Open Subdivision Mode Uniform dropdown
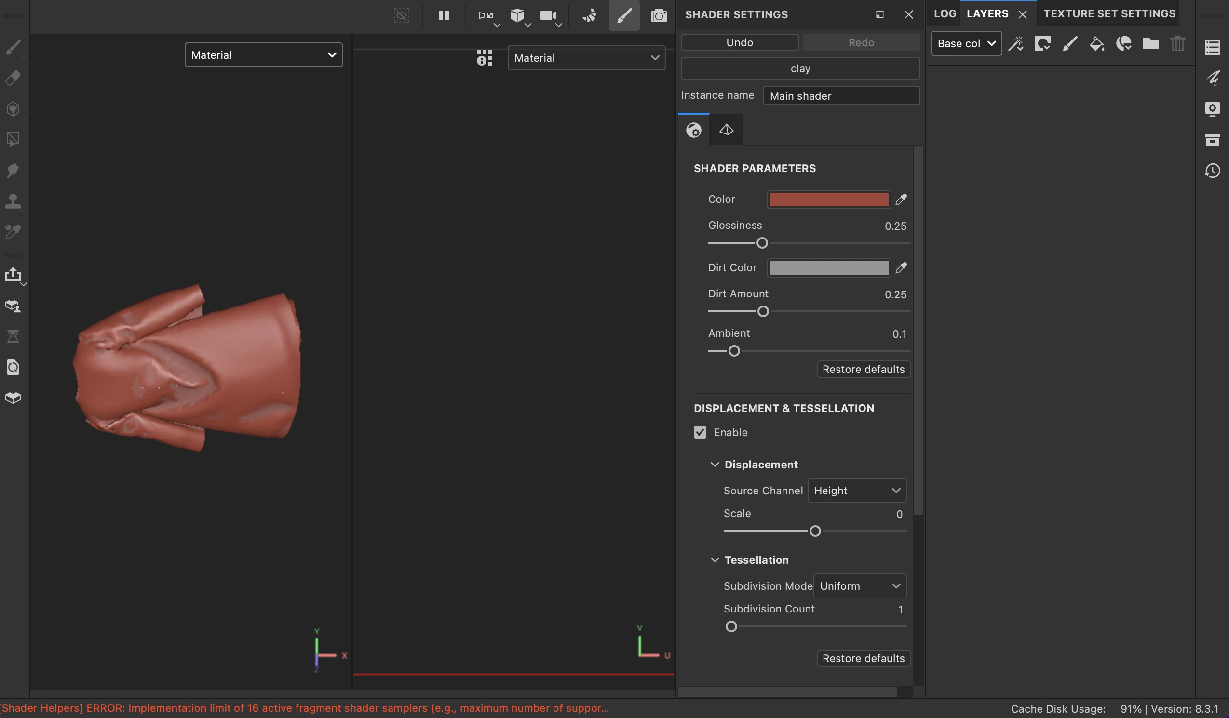Image resolution: width=1229 pixels, height=718 pixels. 859,586
